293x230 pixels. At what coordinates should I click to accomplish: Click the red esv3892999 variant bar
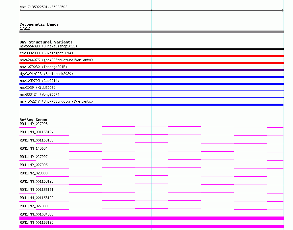[151, 56]
